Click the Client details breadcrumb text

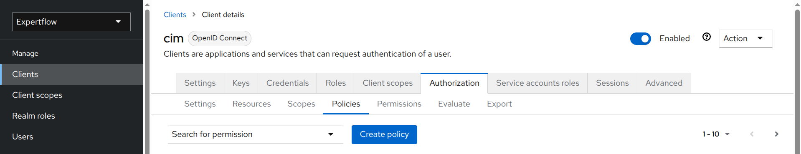point(223,15)
